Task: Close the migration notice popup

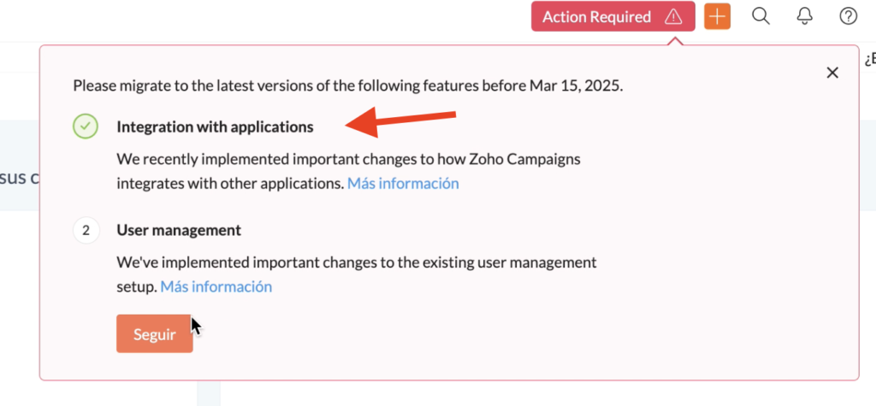Action: click(832, 73)
